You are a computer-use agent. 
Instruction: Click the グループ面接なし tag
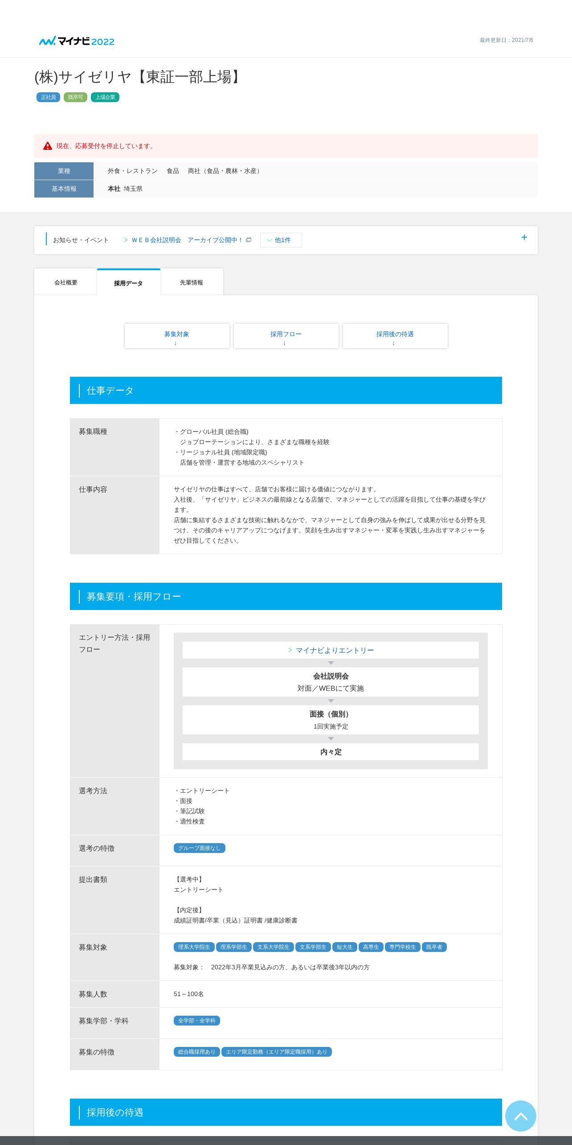coord(200,848)
